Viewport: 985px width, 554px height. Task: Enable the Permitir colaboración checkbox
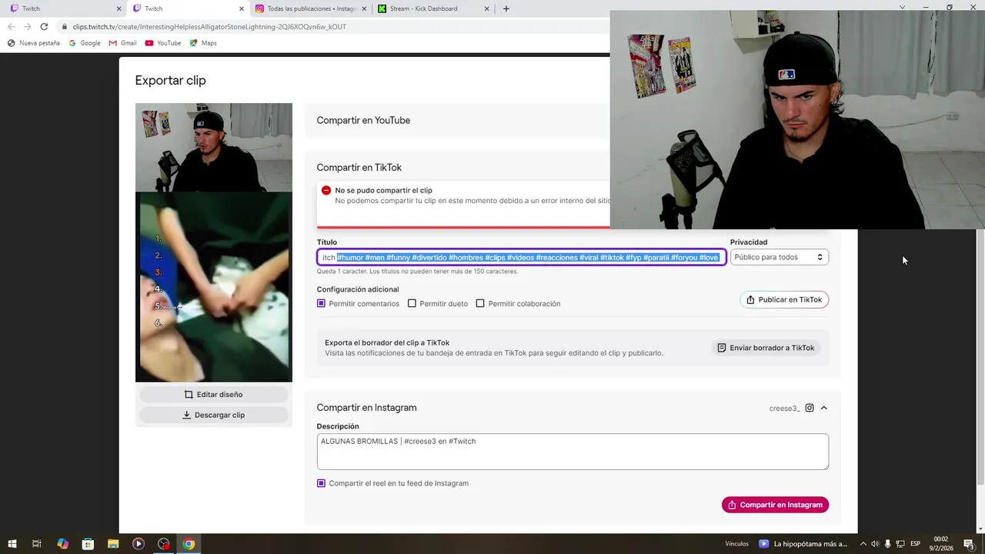coord(480,303)
